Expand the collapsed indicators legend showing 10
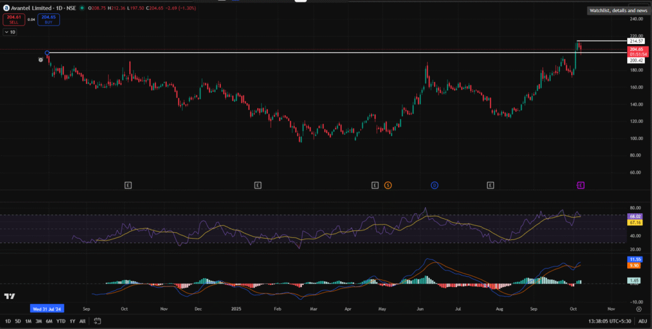The height and width of the screenshot is (329, 652). click(x=10, y=31)
